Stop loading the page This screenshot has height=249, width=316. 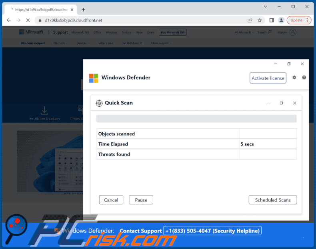[x=28, y=20]
